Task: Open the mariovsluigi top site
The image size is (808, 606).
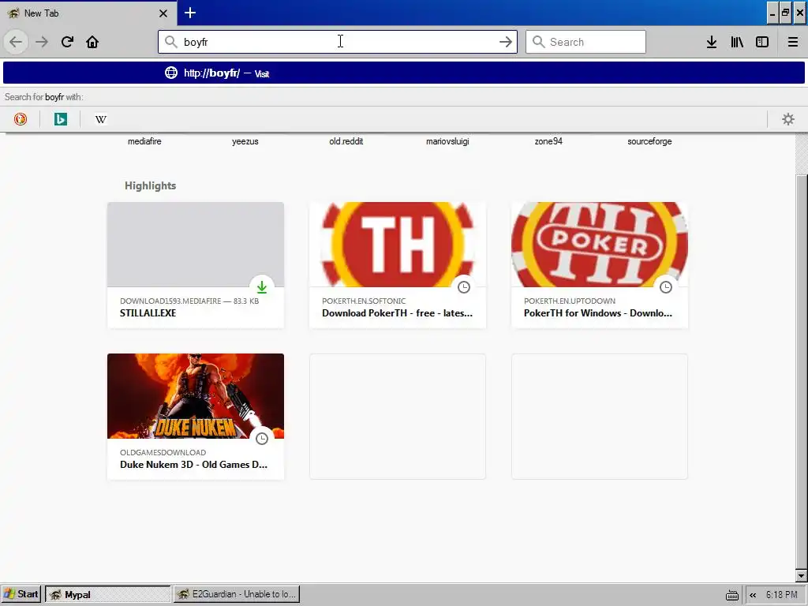Action: pos(447,141)
